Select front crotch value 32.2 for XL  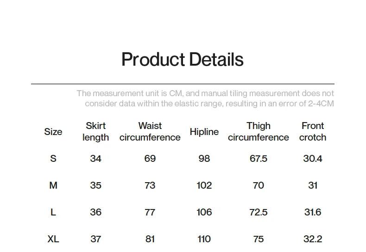[313, 239]
